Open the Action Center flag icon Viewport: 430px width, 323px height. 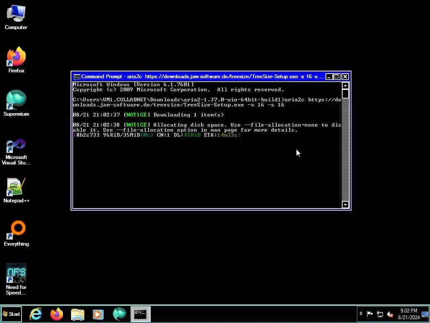click(370, 314)
